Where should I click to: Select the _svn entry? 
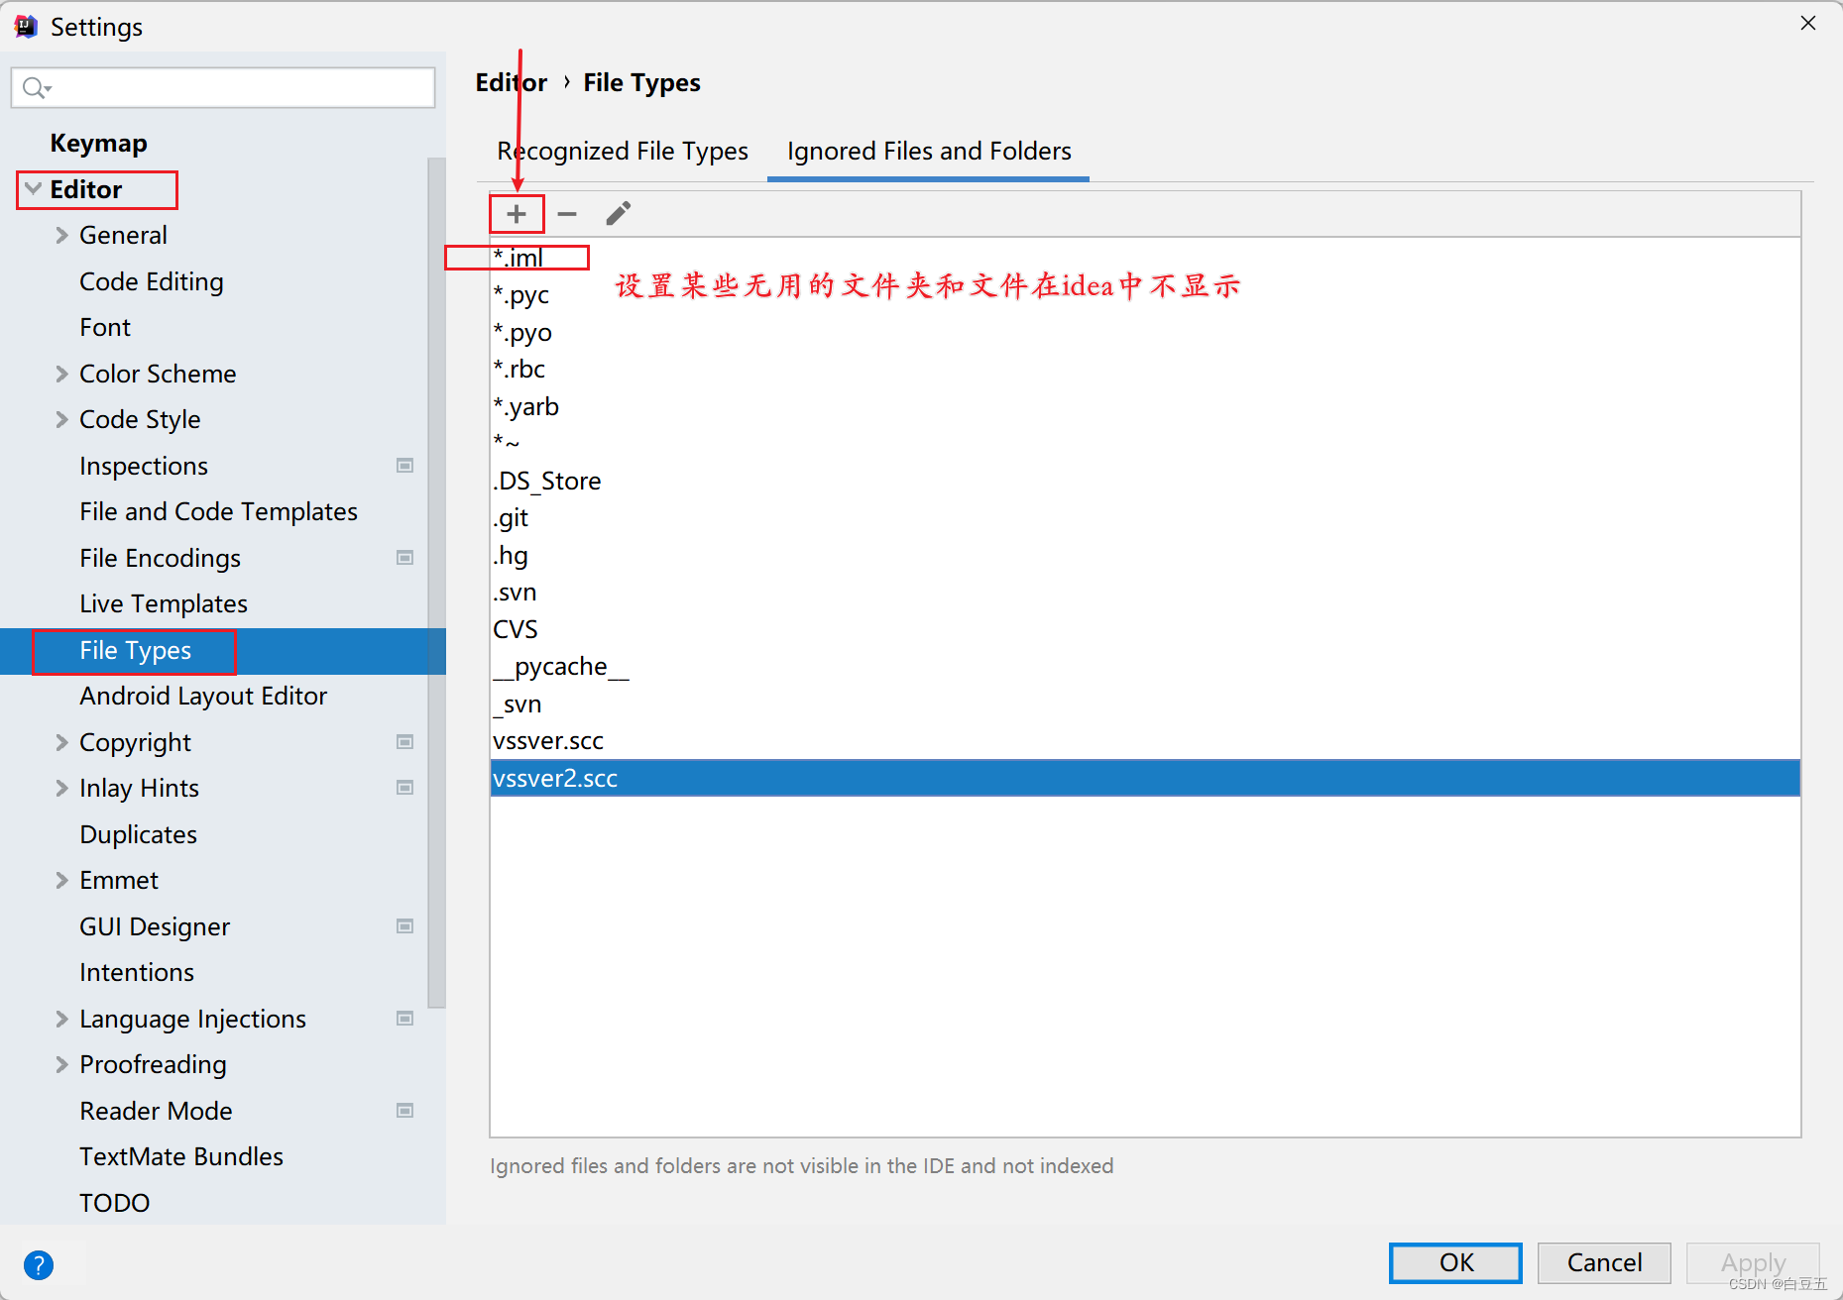click(1145, 704)
